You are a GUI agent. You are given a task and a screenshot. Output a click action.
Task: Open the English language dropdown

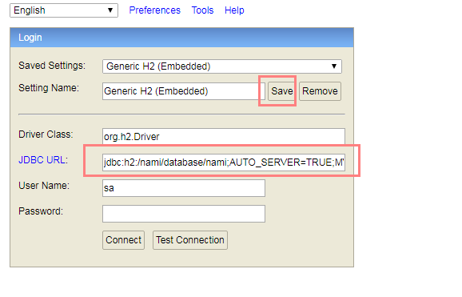(64, 10)
